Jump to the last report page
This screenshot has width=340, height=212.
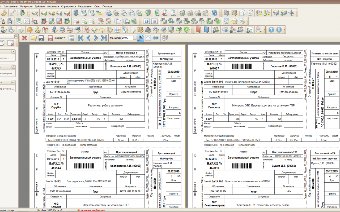click(104, 38)
